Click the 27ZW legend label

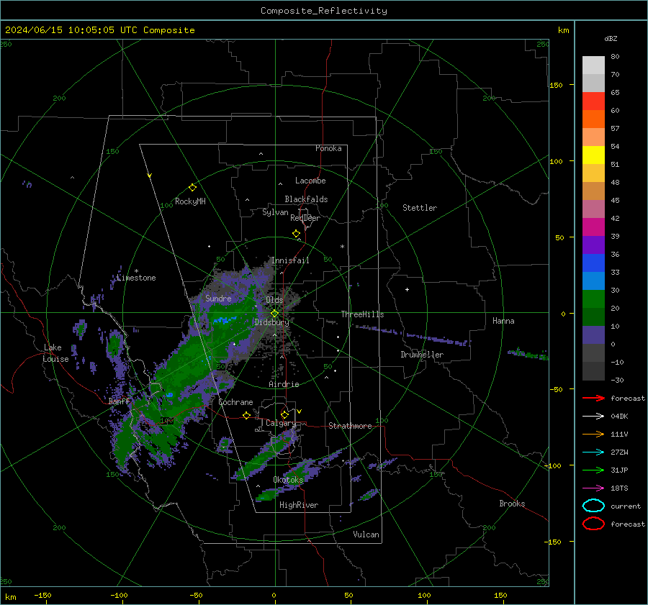[x=619, y=452]
